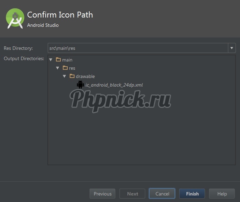Select the drawable folder label in the tree
The width and height of the screenshot is (240, 202).
[85, 77]
